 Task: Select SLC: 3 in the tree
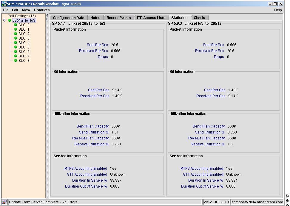tap(24, 38)
